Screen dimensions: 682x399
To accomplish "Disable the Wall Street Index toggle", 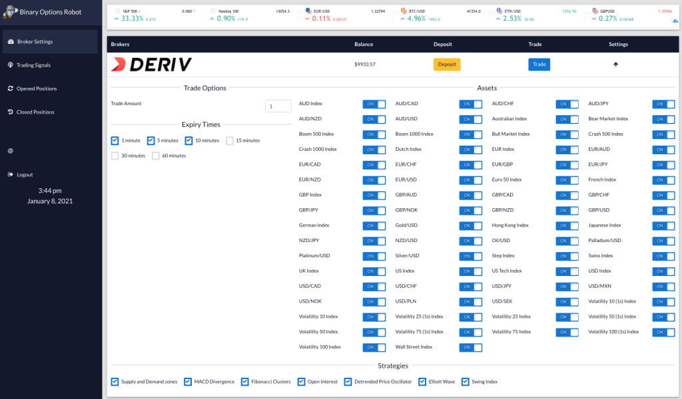I will tap(471, 347).
